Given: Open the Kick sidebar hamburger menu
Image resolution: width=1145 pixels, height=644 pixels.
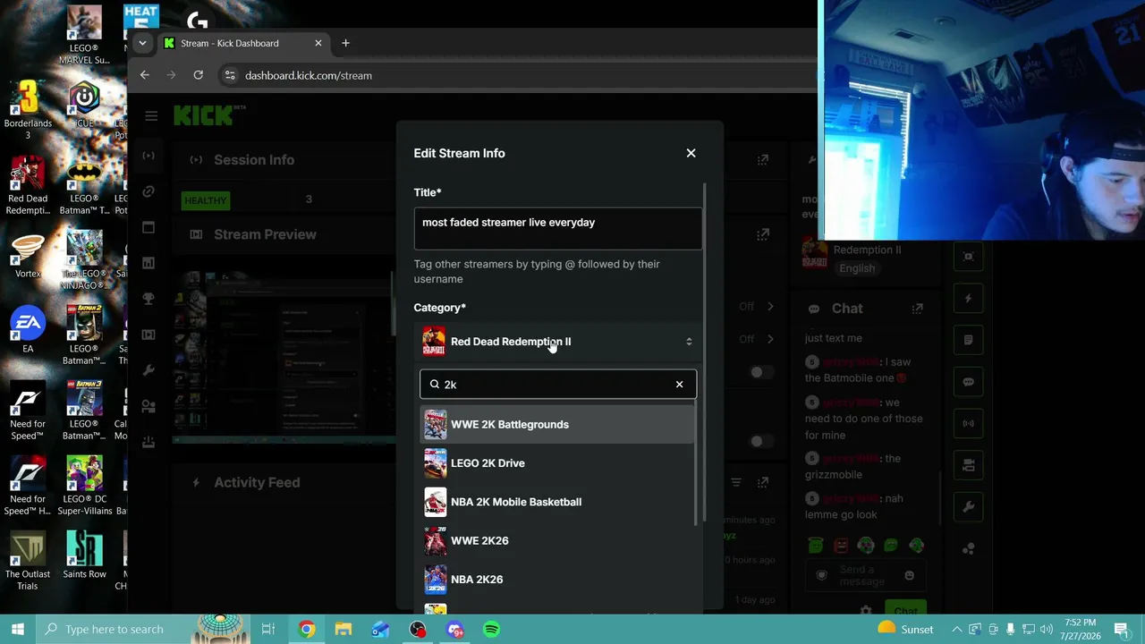Looking at the screenshot, I should pos(151,115).
